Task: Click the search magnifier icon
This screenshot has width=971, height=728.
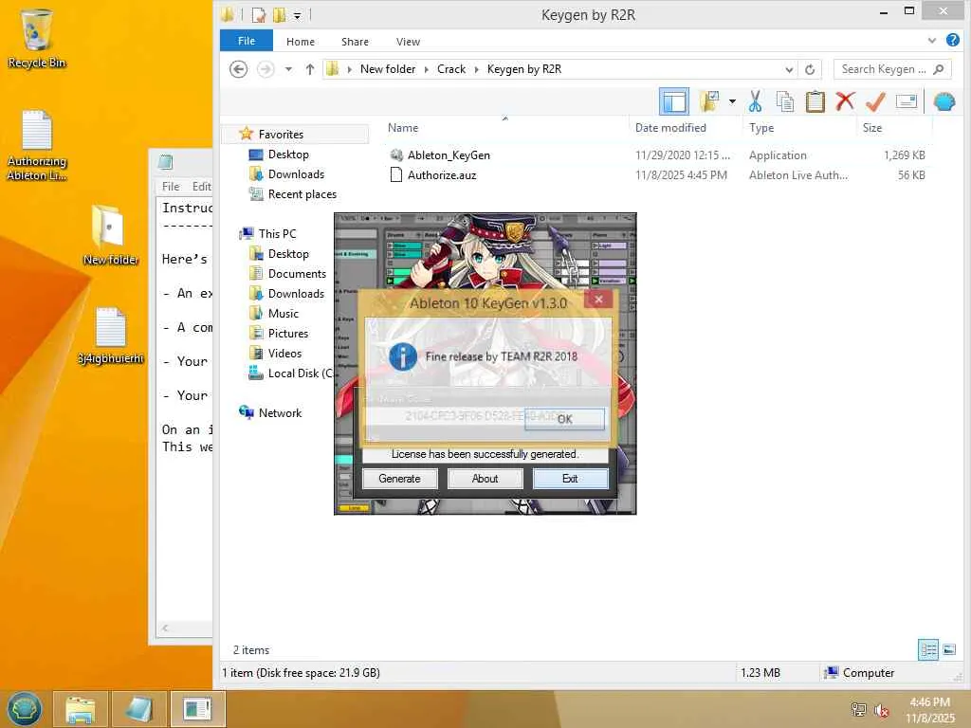Action: coord(939,69)
